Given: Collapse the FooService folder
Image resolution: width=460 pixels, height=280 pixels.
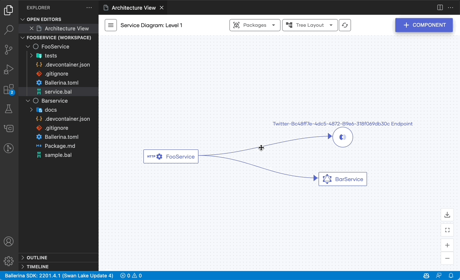Looking at the screenshot, I should pyautogui.click(x=28, y=47).
